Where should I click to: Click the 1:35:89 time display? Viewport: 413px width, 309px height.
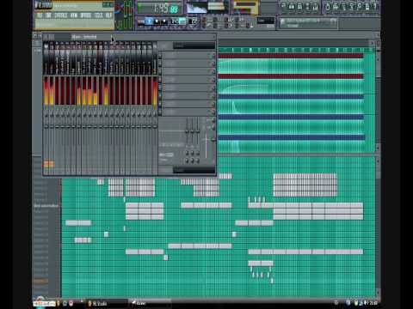(159, 9)
